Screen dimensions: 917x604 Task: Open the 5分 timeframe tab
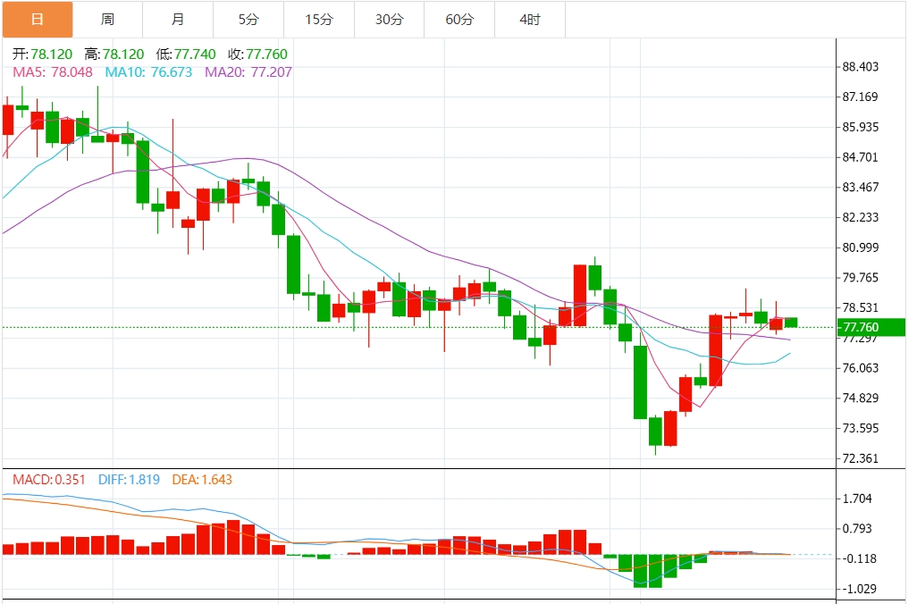pyautogui.click(x=248, y=20)
